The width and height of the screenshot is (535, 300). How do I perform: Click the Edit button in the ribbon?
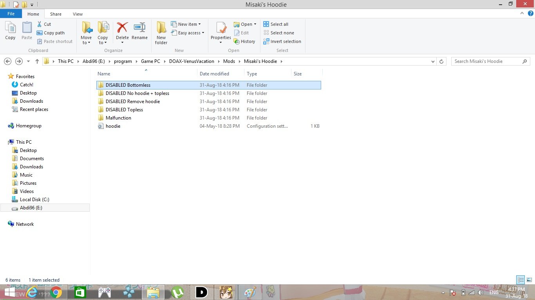[x=241, y=33]
